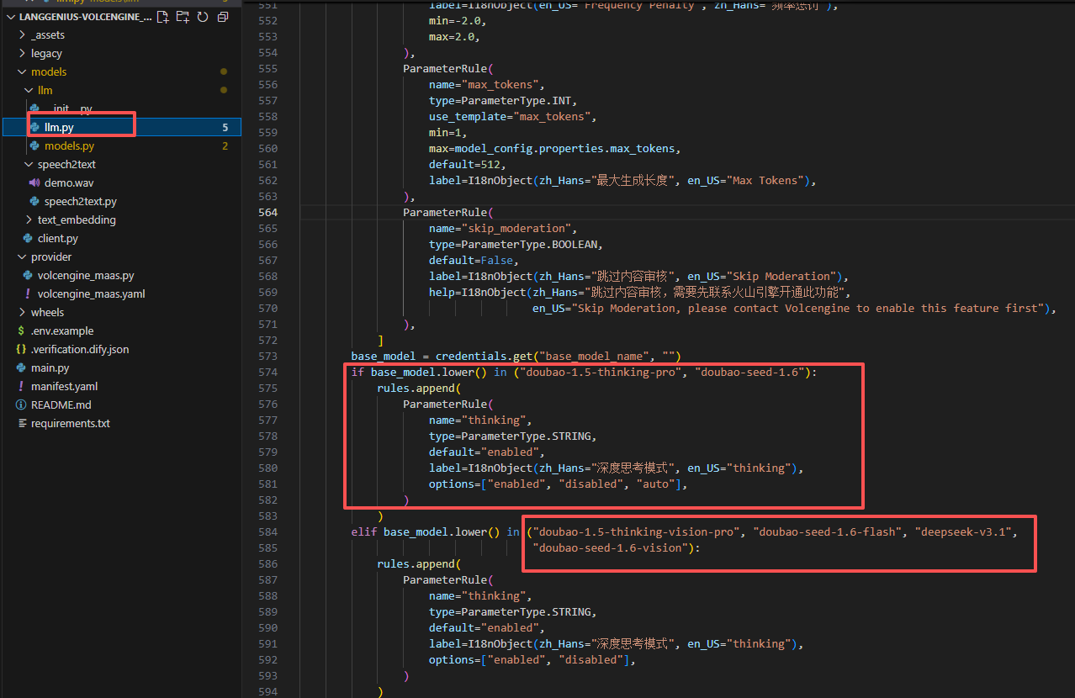
Task: Click the Refresh Explorer icon
Action: (203, 16)
